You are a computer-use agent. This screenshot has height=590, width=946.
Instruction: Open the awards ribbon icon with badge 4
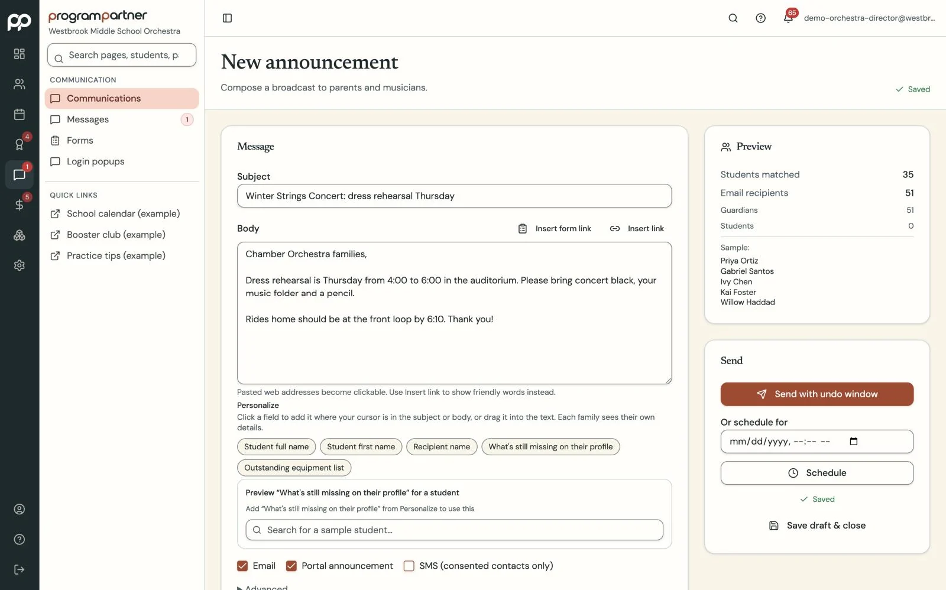pos(20,144)
